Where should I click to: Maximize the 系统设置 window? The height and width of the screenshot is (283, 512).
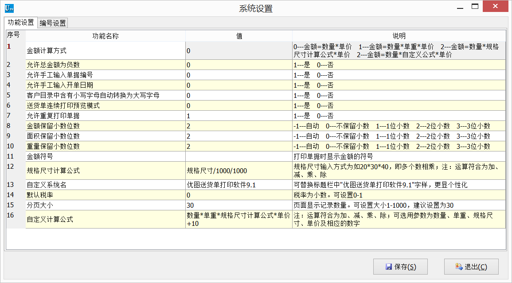coord(475,7)
